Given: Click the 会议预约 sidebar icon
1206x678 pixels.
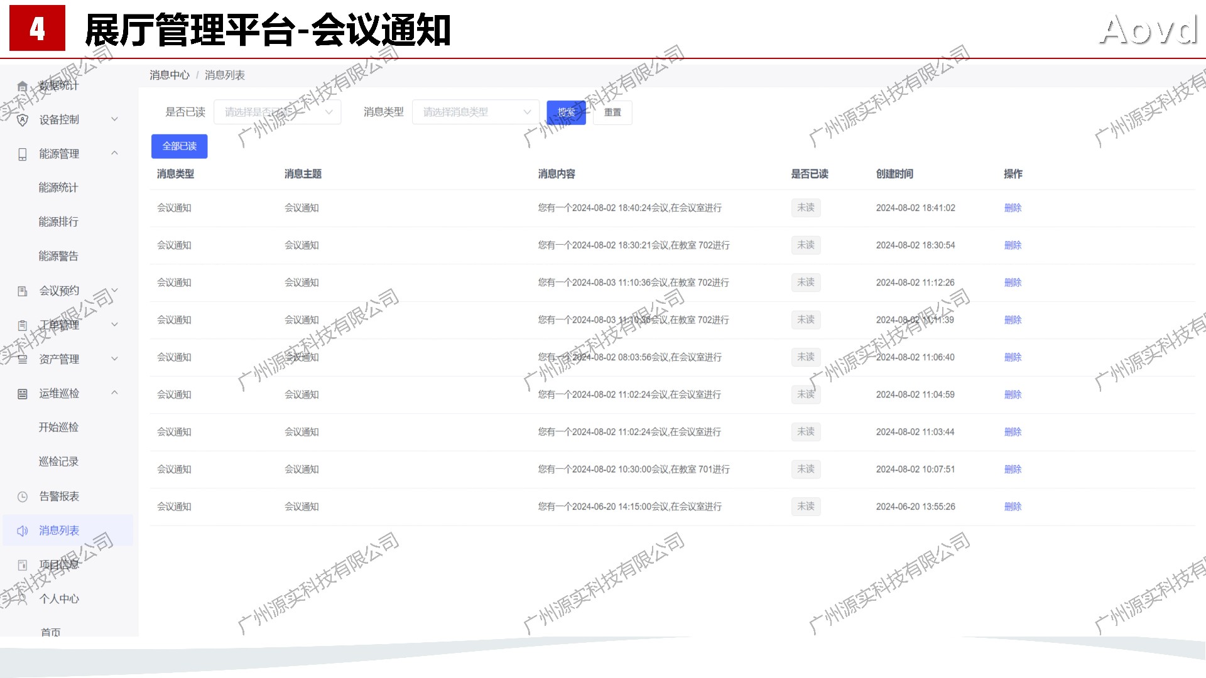Looking at the screenshot, I should (23, 291).
